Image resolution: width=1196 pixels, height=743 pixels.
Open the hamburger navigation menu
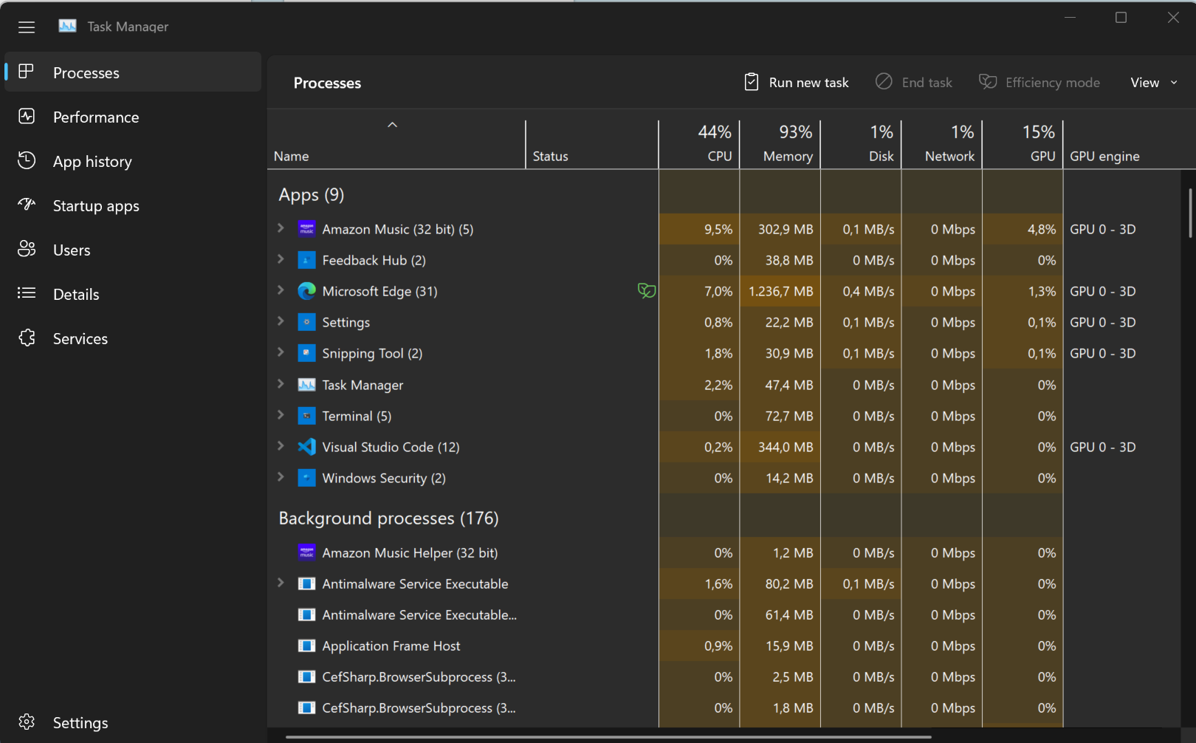27,27
